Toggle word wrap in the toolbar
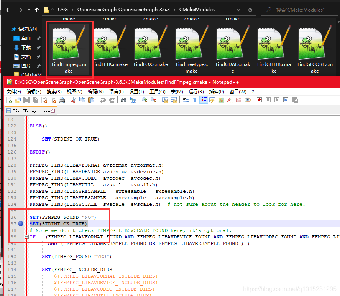 coord(186,100)
